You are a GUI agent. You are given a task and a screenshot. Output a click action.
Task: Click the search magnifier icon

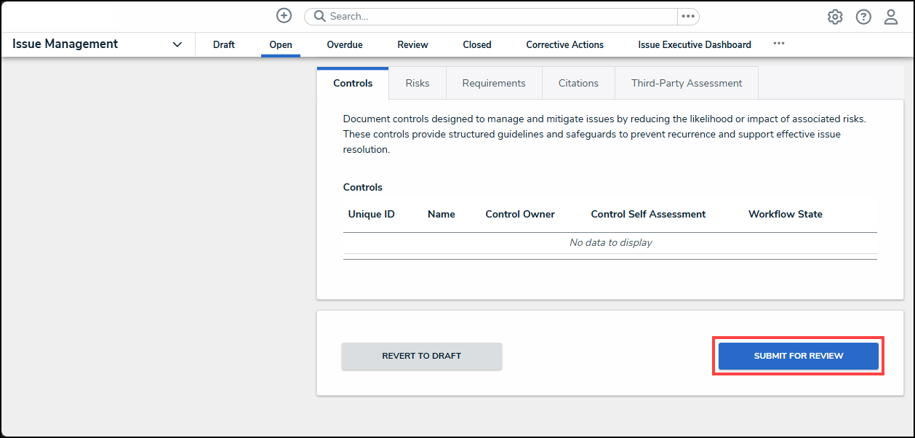[319, 16]
